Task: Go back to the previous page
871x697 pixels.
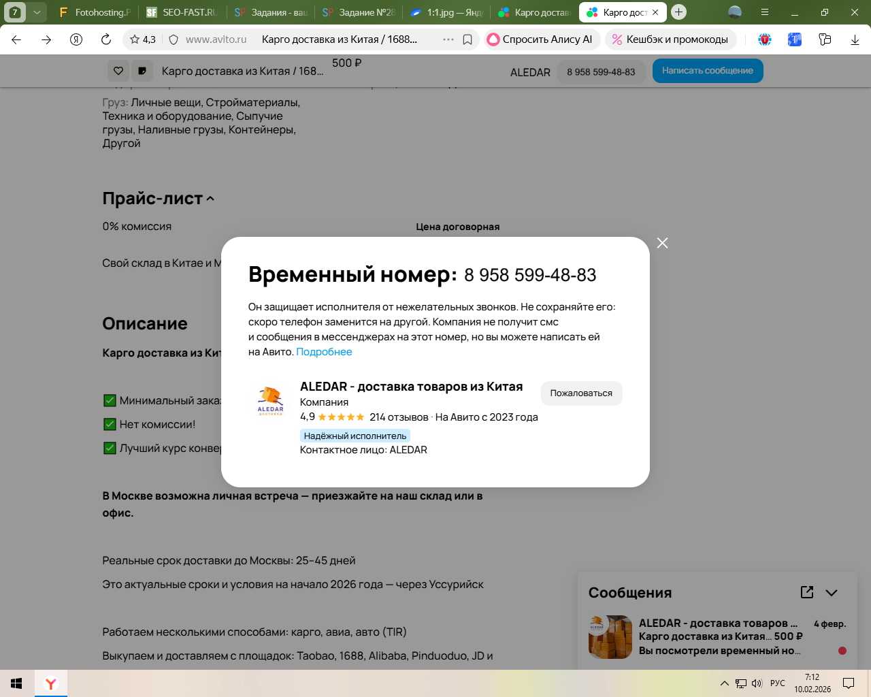Action: 16,39
